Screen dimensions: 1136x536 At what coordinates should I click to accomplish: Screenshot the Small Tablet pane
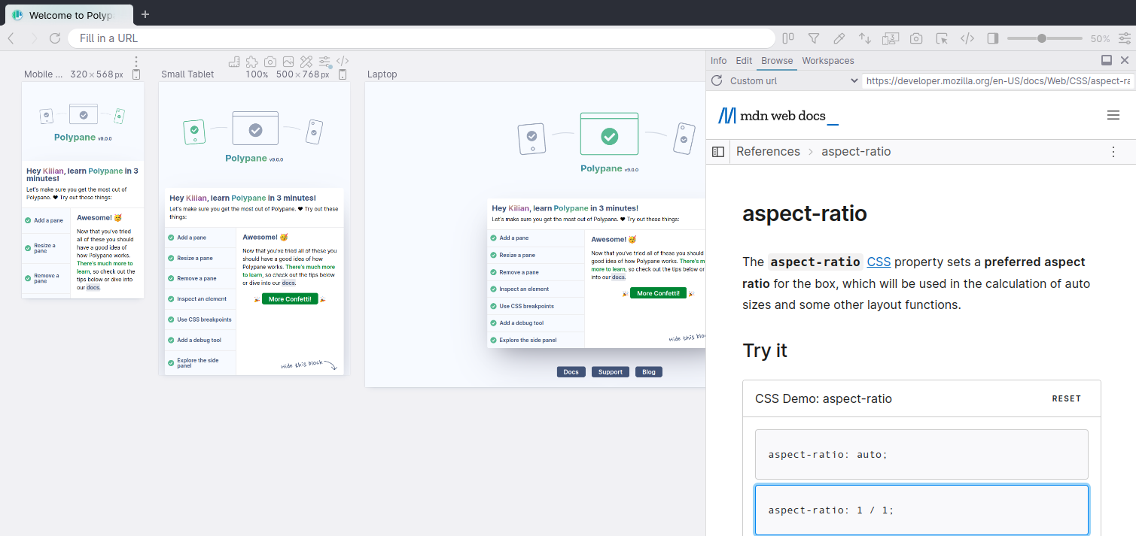point(270,62)
